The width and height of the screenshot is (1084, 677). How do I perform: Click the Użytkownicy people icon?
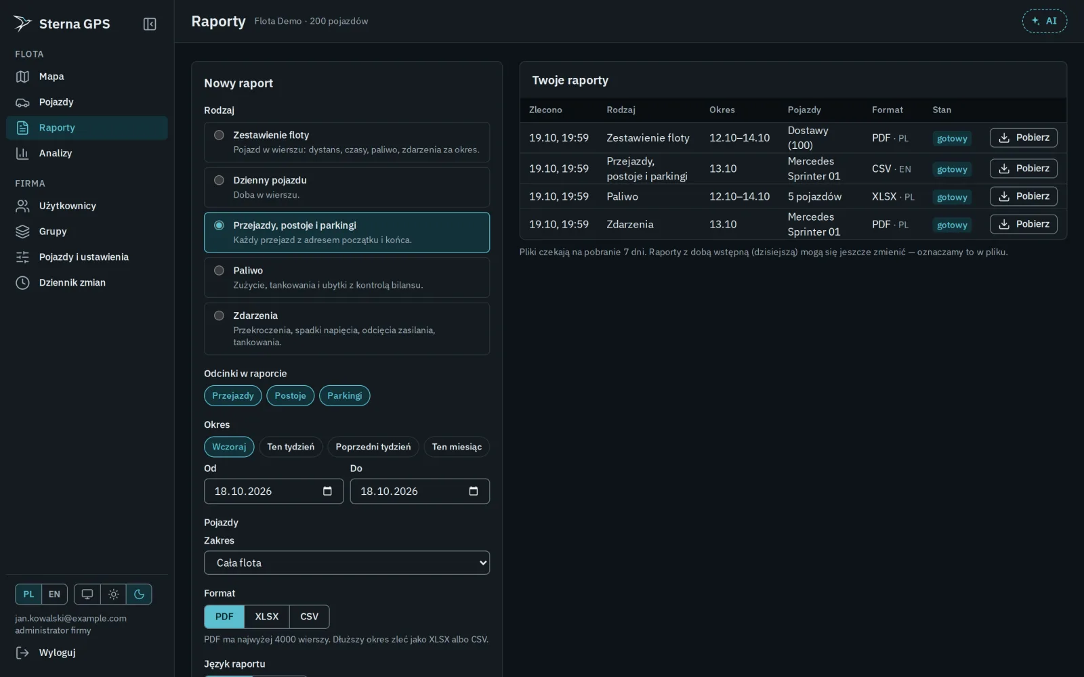click(x=22, y=206)
